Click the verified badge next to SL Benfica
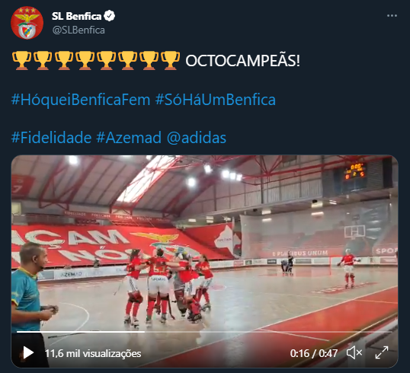Screen dimensions: 410x373 click(x=109, y=16)
